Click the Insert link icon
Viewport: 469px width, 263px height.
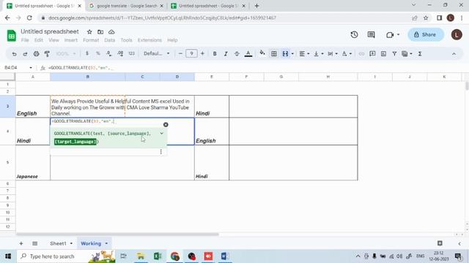click(361, 53)
